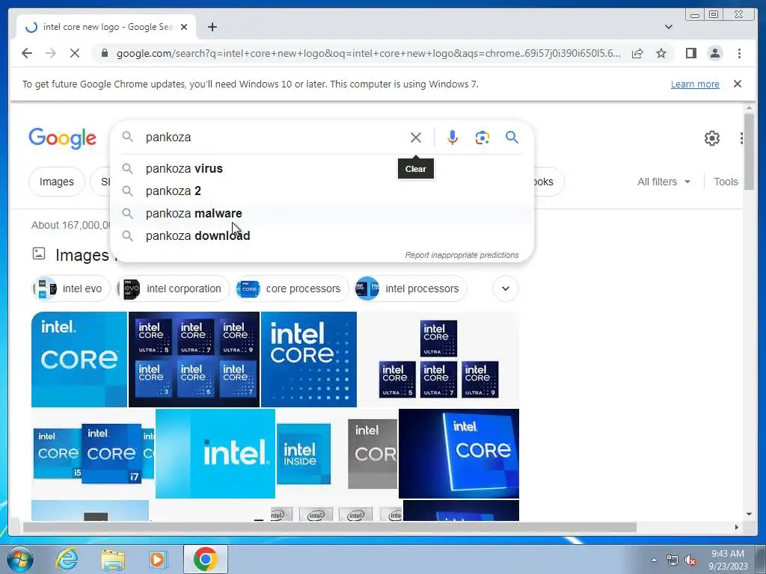This screenshot has height=574, width=766.
Task: Dismiss the Windows 7 update notice
Action: 738,84
